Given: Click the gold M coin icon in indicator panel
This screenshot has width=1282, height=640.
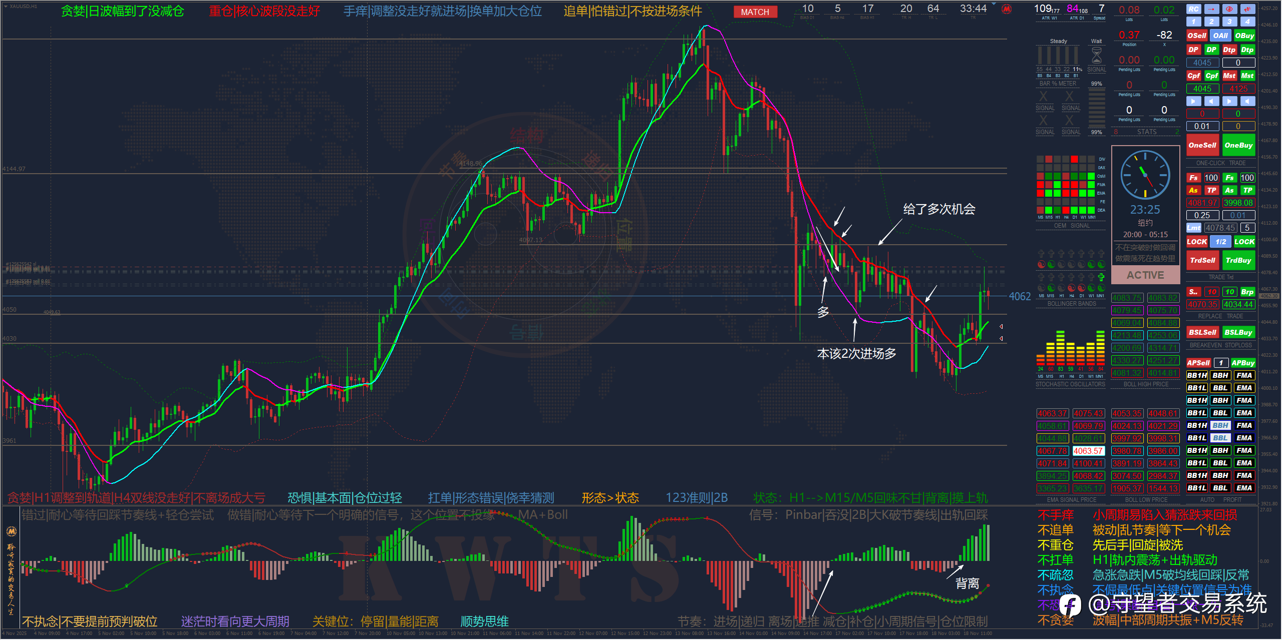Looking at the screenshot, I should pyautogui.click(x=11, y=531).
